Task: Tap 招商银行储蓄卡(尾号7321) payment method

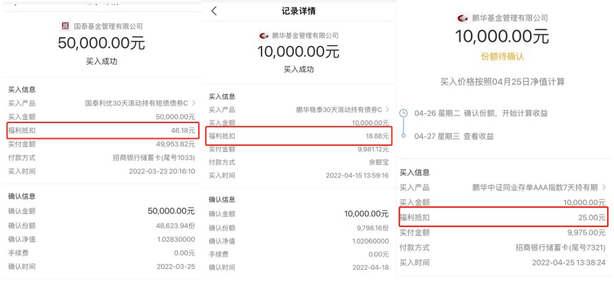Action: tap(561, 247)
